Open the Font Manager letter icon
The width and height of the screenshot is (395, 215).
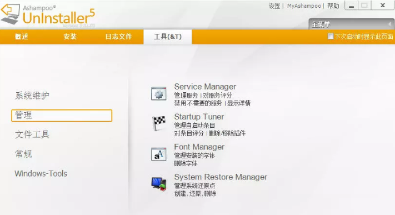click(159, 154)
